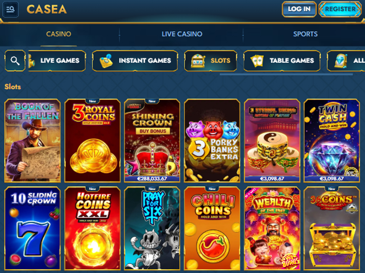The image size is (365, 273).
Task: Open the Twin Cash slot
Action: pos(332,141)
